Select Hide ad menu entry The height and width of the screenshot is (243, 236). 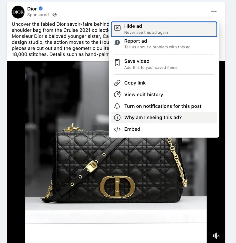(x=164, y=29)
